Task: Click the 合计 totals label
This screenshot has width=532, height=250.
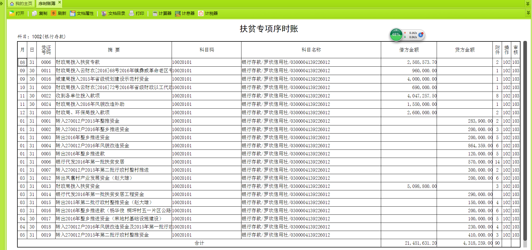Action: [199, 243]
